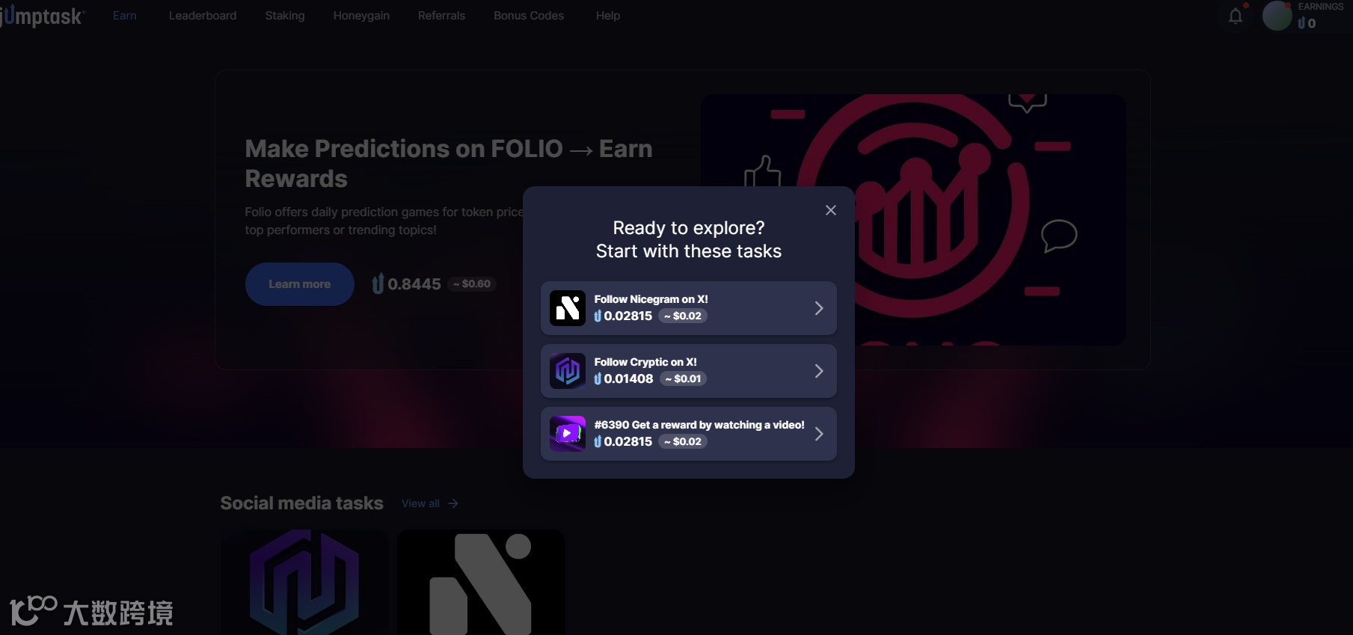
Task: Go to the Leaderboard tab
Action: pos(203,16)
